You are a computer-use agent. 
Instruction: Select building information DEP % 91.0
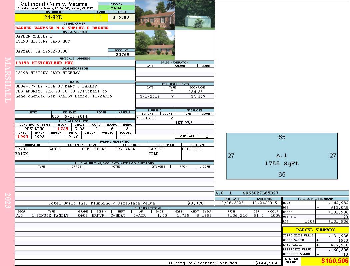pyautogui.click(x=73, y=137)
